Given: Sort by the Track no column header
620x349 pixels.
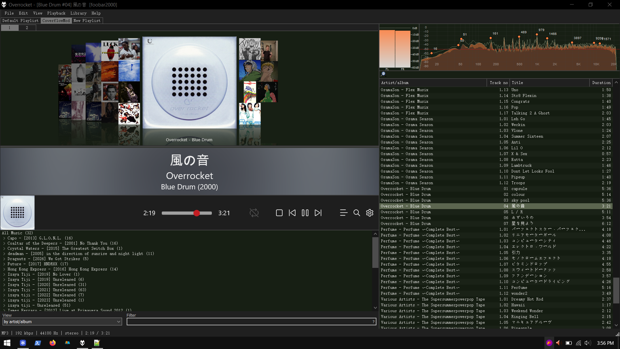Looking at the screenshot, I should pos(498,83).
